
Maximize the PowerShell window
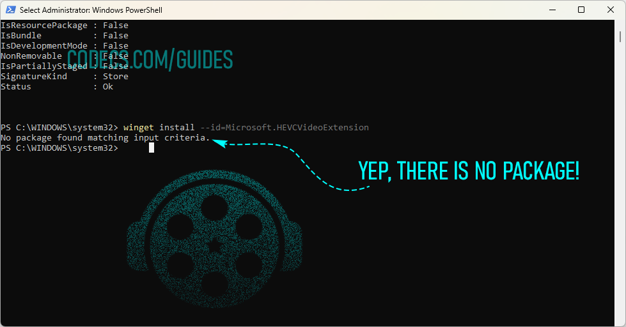(581, 10)
